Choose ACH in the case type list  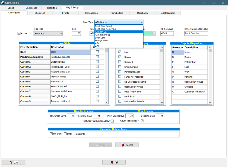tap(119, 46)
